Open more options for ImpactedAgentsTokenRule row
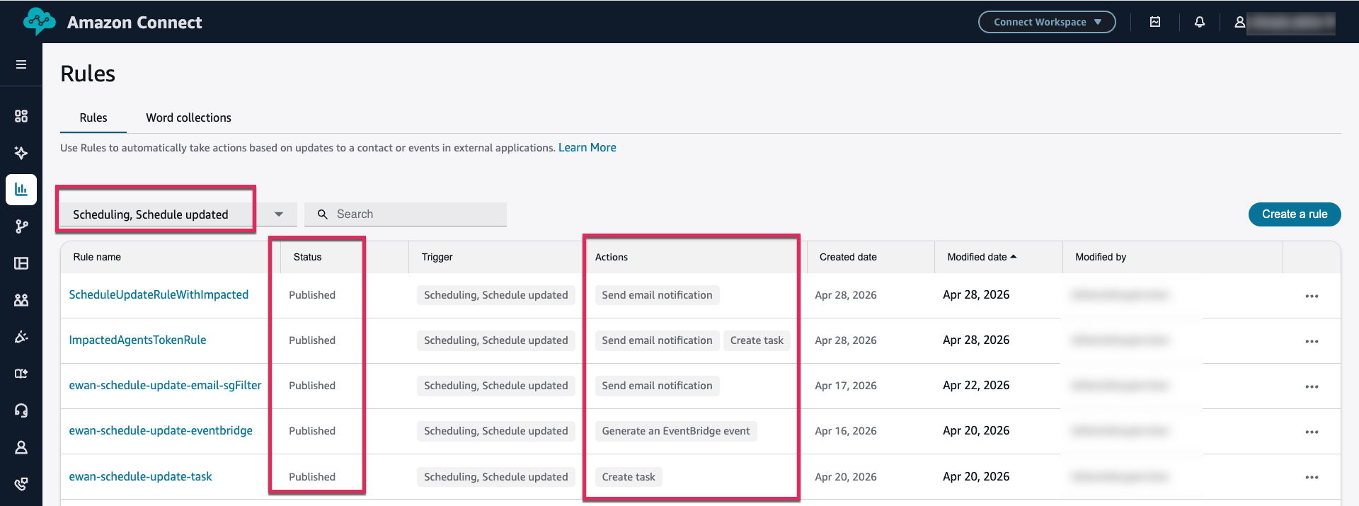 tap(1312, 341)
